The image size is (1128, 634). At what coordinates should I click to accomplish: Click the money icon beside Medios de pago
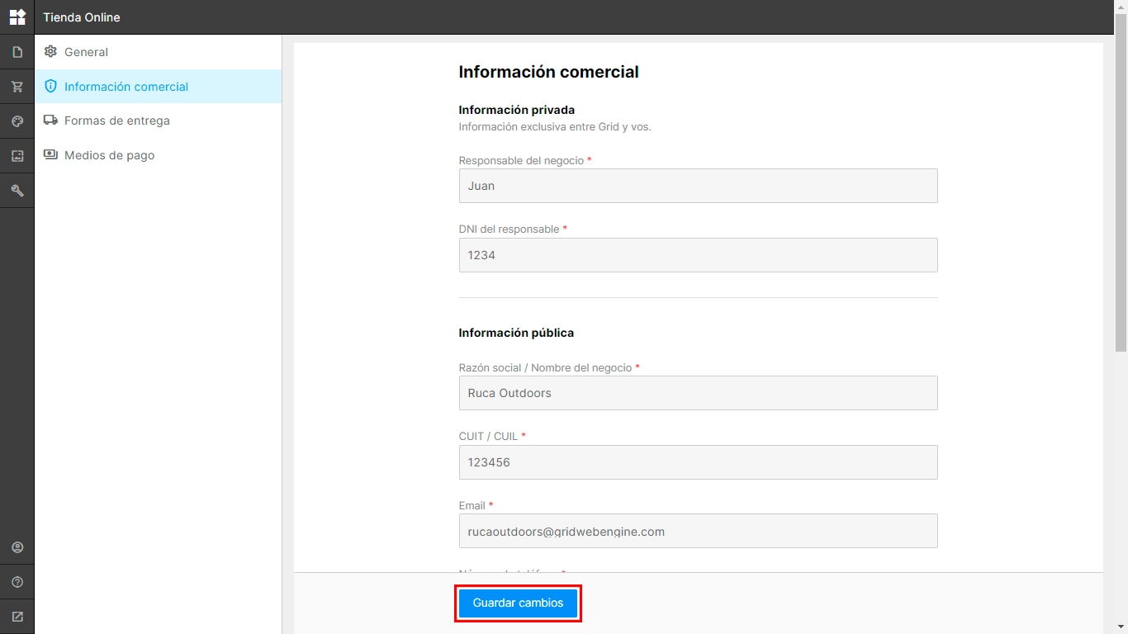point(50,154)
